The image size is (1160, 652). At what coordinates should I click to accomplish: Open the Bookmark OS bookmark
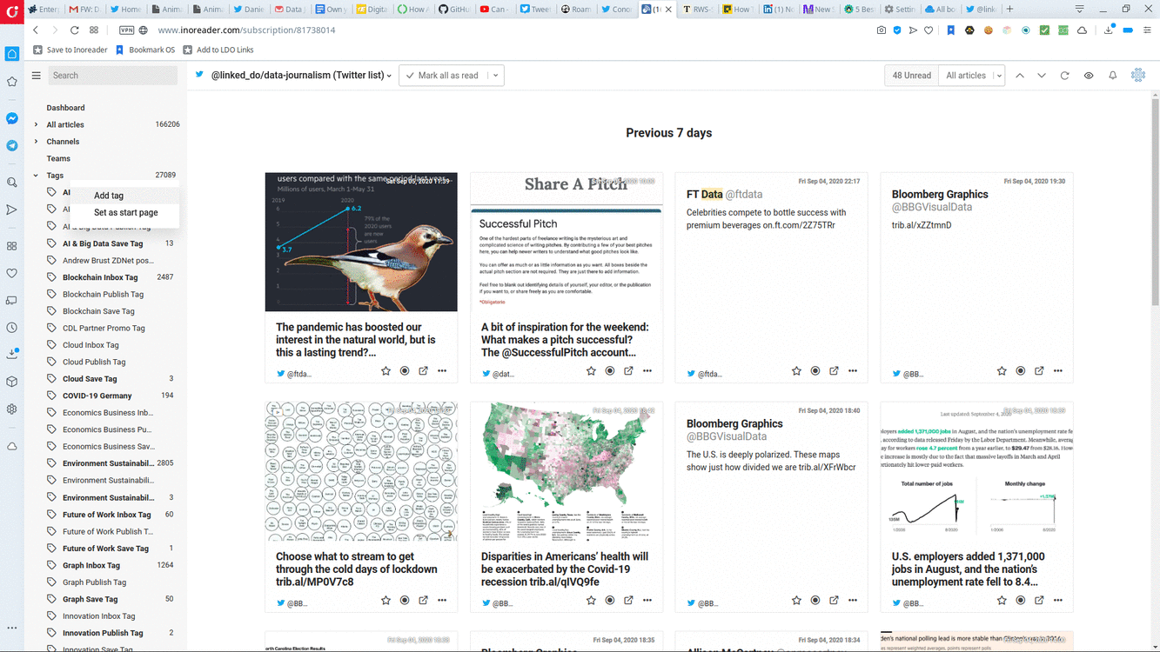(144, 50)
